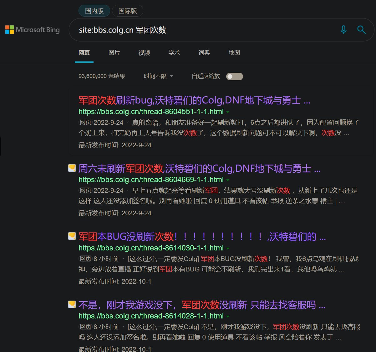Switch to the 国际版 search version
Image resolution: width=376 pixels, height=352 pixels.
point(128,11)
